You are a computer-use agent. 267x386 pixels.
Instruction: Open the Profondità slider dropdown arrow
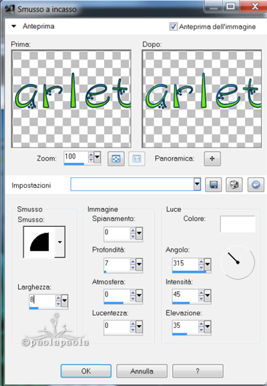click(x=139, y=264)
